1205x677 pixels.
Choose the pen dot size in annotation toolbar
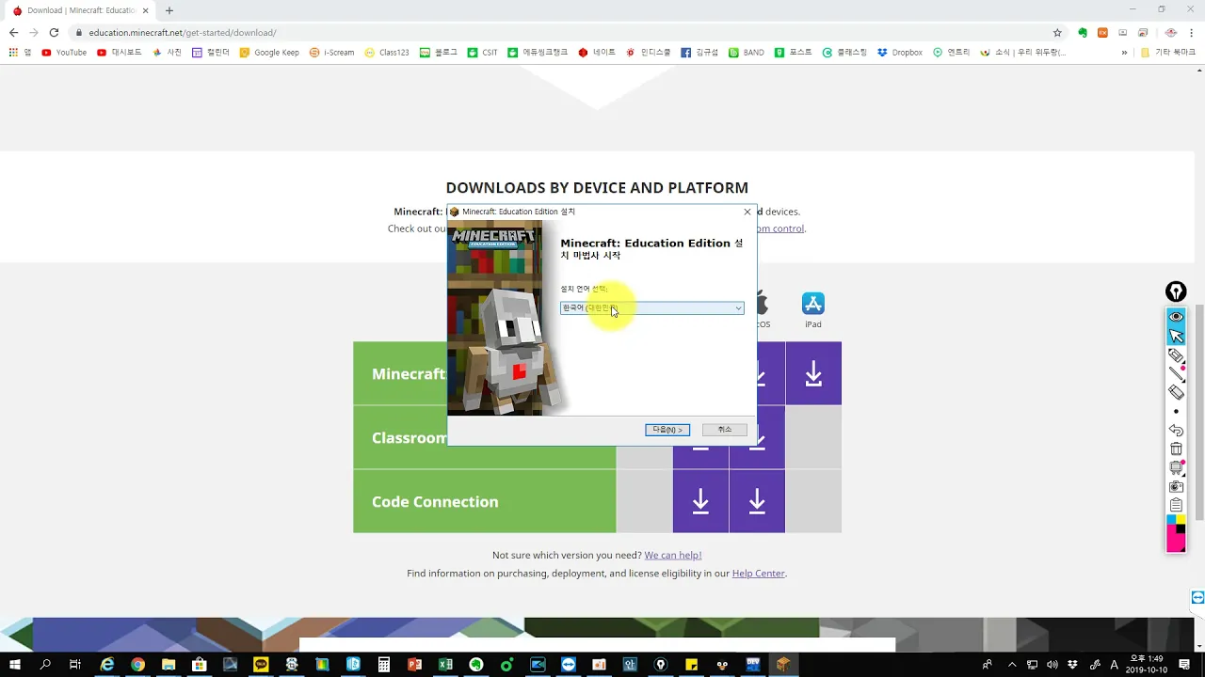coord(1176,412)
